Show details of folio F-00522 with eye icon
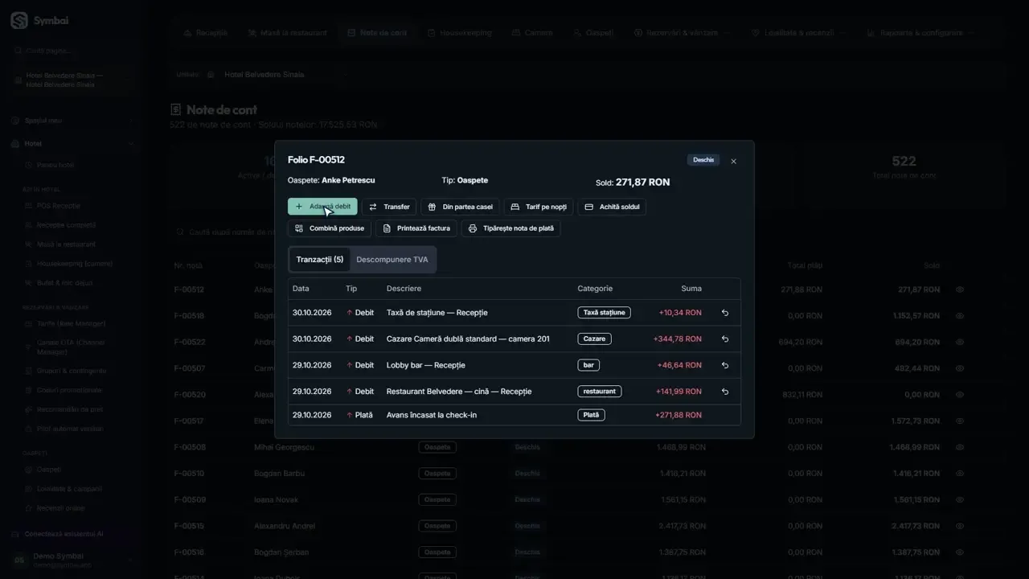The height and width of the screenshot is (579, 1029). click(x=960, y=342)
